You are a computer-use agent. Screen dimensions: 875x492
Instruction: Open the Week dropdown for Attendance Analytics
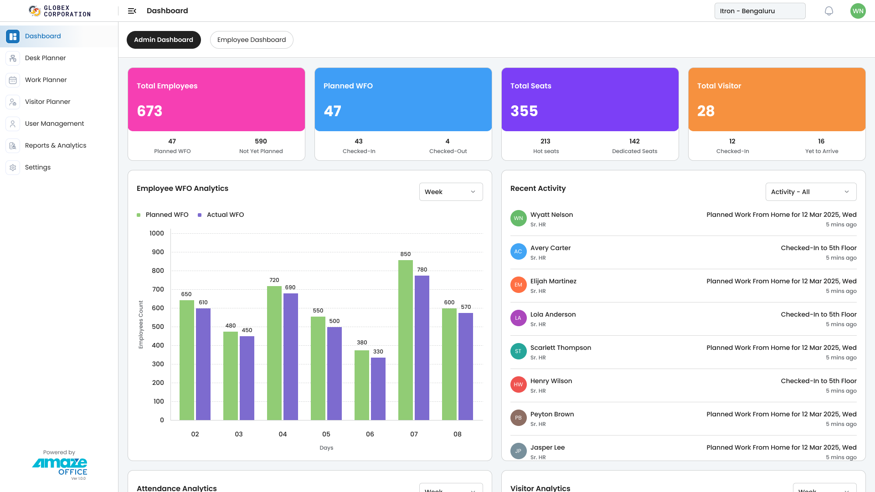point(451,488)
